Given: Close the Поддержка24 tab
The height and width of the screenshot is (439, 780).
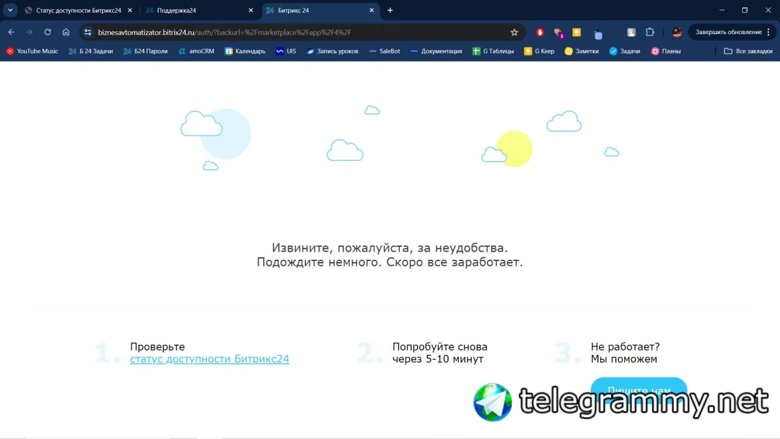Looking at the screenshot, I should coord(251,10).
